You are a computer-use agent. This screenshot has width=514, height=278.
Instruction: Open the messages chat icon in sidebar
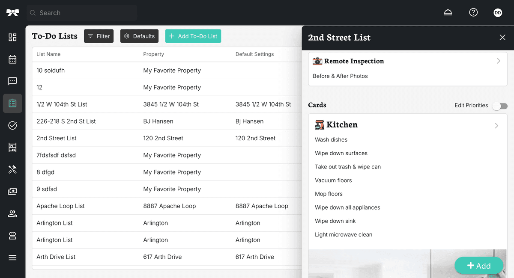click(x=12, y=81)
